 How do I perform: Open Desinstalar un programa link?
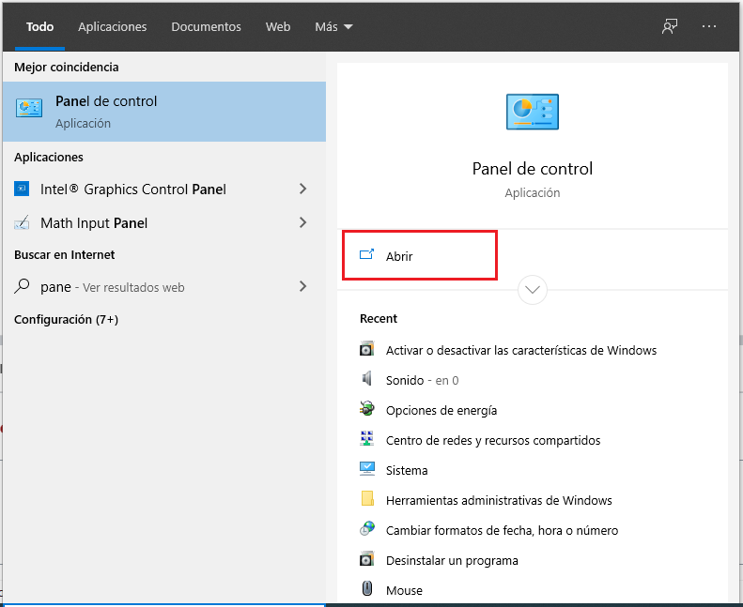pos(452,560)
